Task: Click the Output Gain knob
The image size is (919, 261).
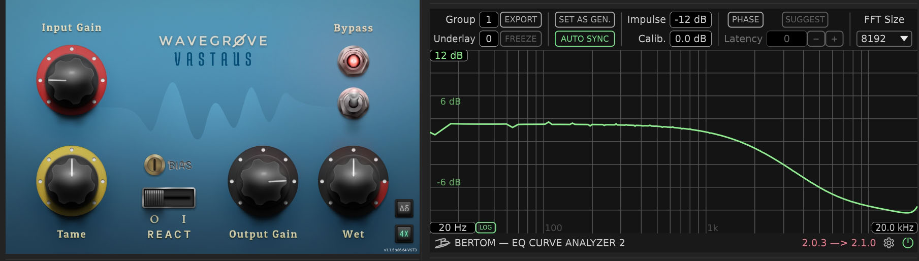Action: click(263, 181)
